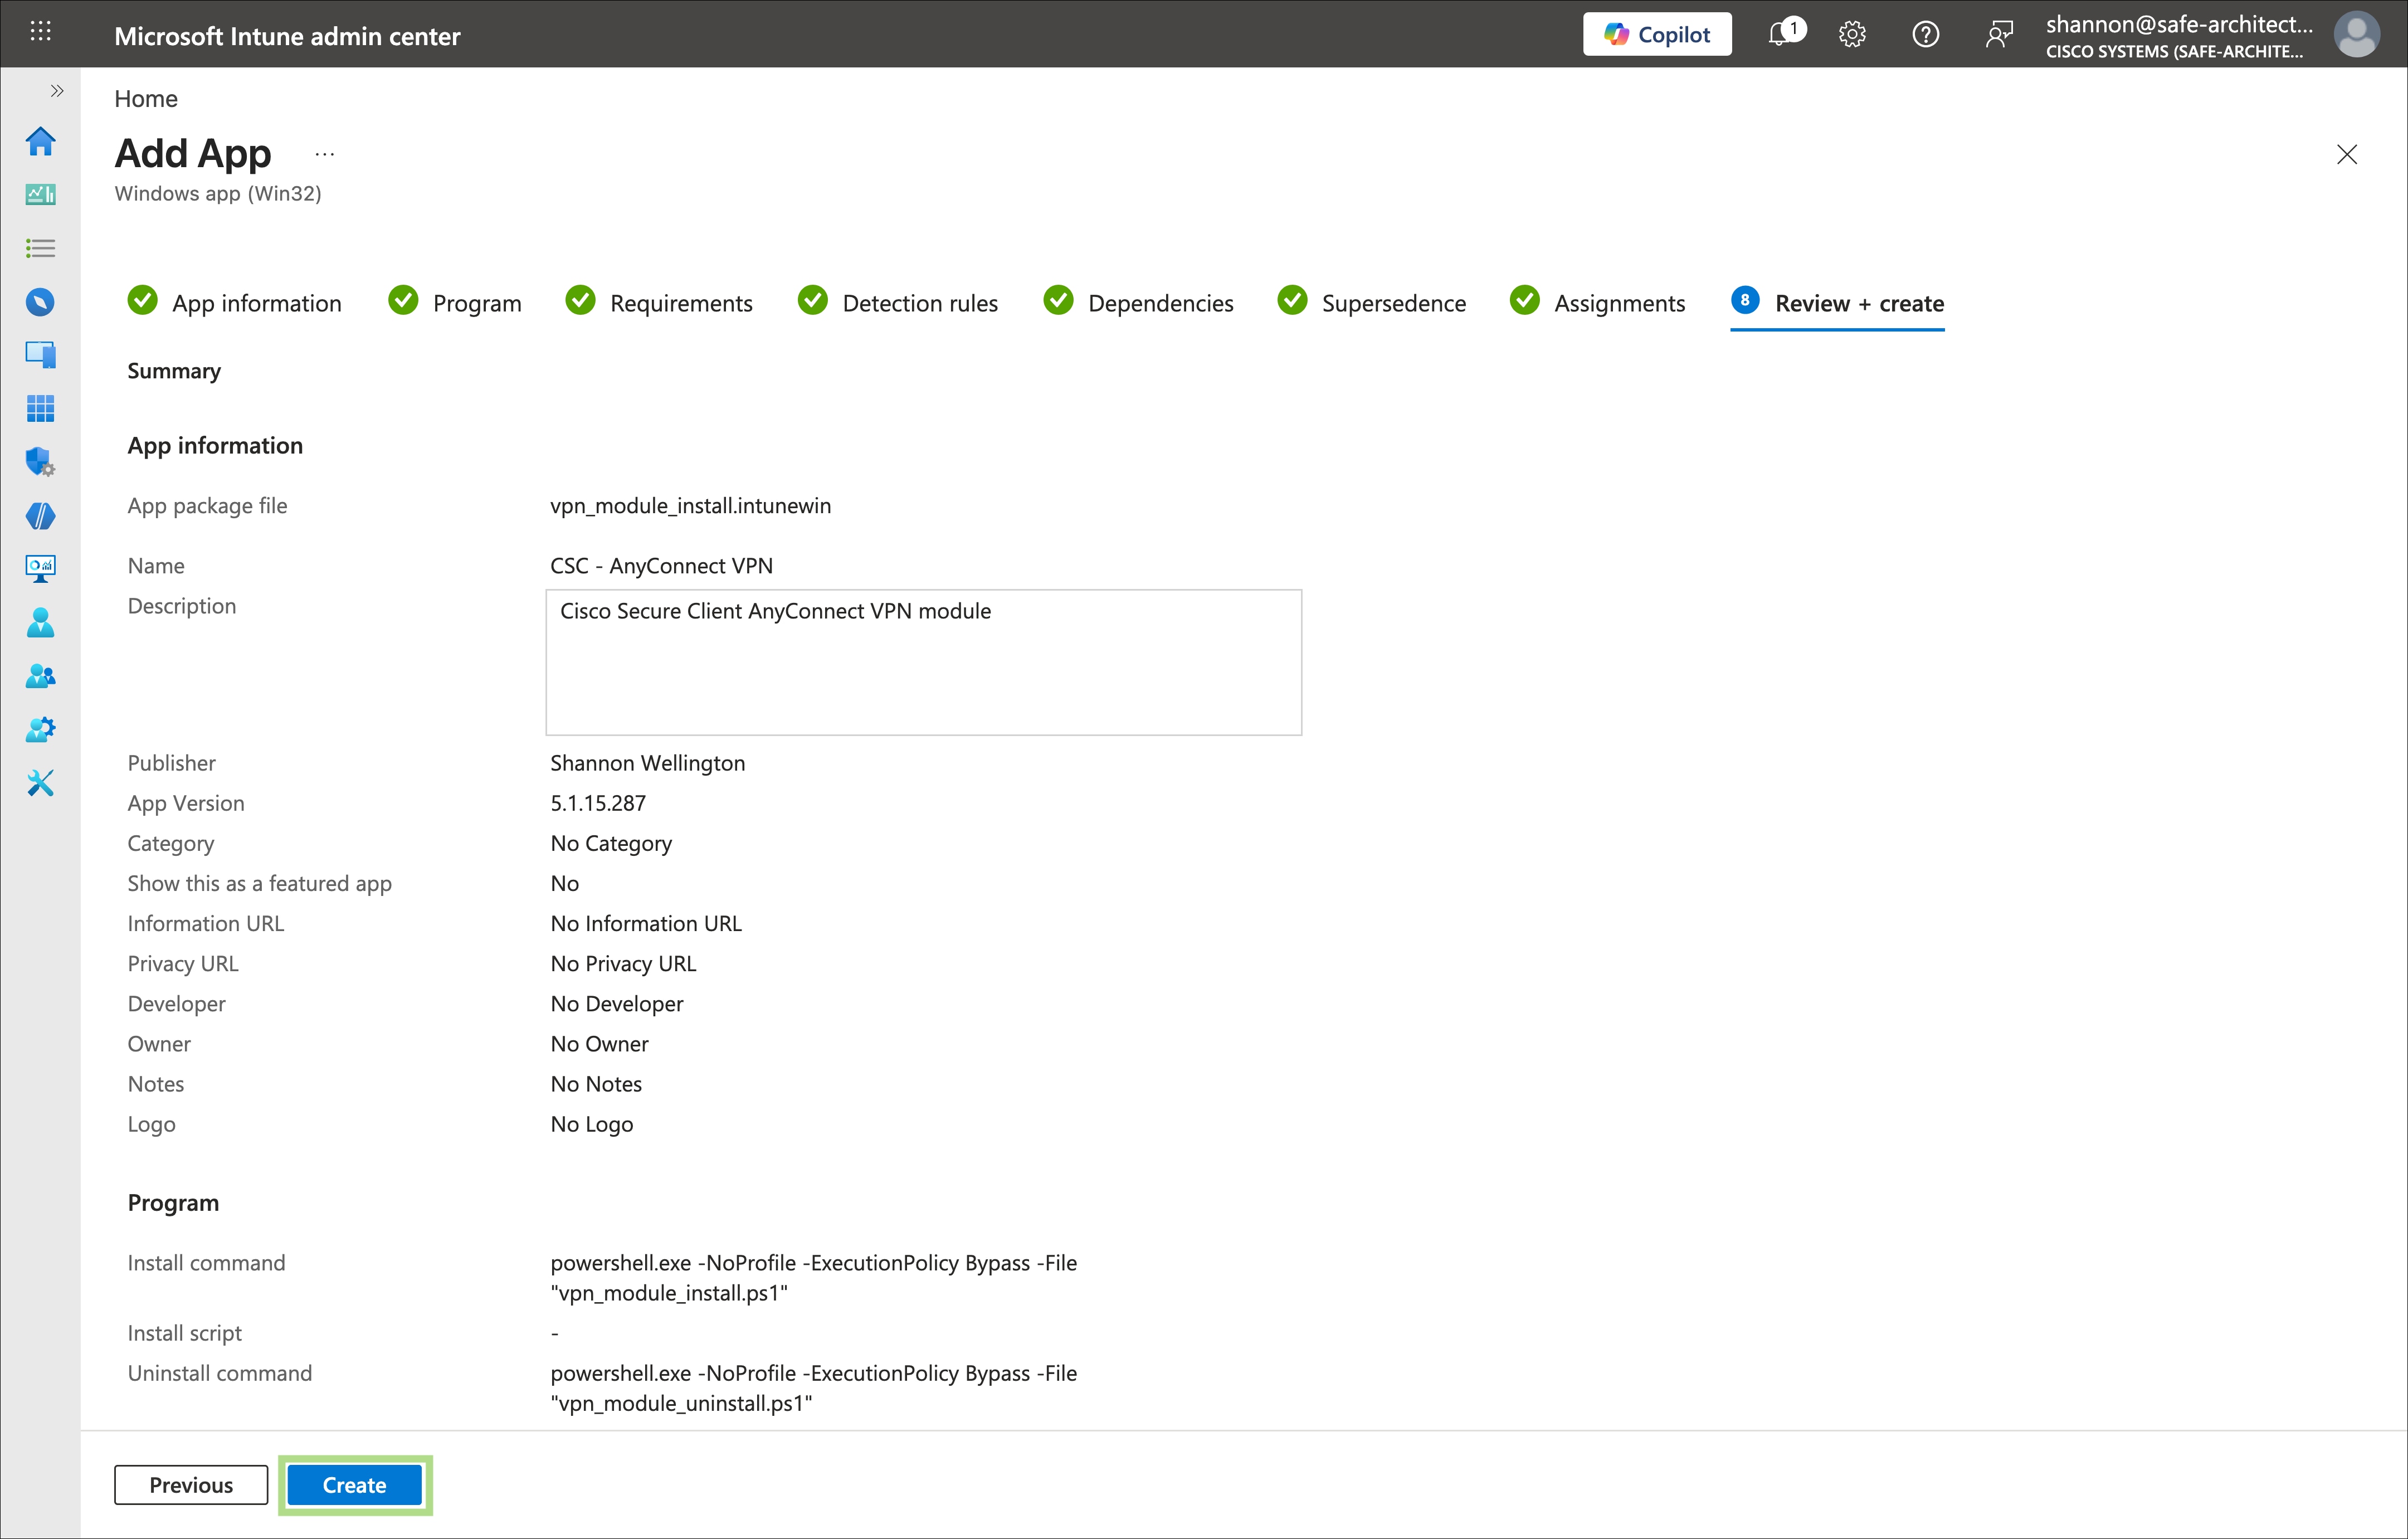Open the app launcher waffle icon
This screenshot has height=1539, width=2408.
40,32
